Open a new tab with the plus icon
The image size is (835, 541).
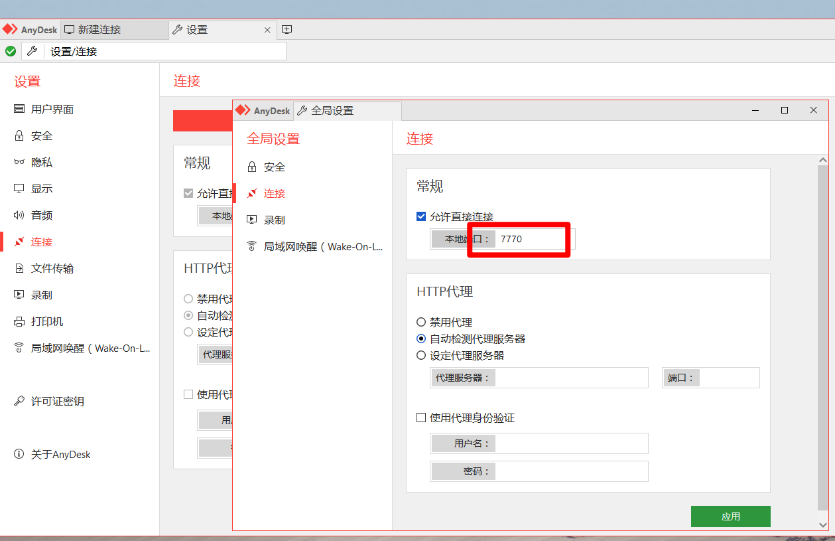click(287, 29)
